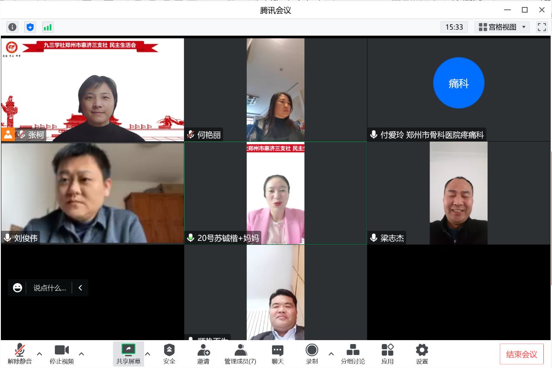Image resolution: width=552 pixels, height=368 pixels.
Task: Check the green network signal icon
Action: (47, 27)
